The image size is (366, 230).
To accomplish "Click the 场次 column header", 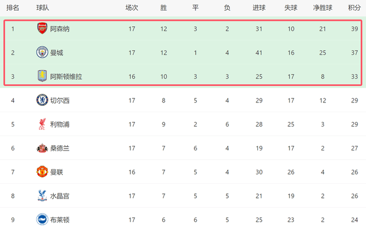I will click(132, 8).
